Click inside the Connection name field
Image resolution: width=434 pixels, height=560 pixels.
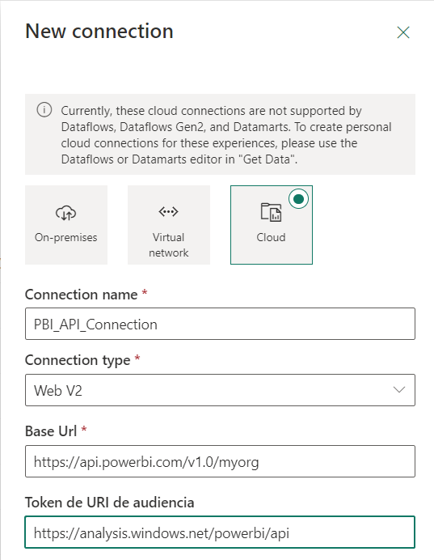[x=220, y=324]
